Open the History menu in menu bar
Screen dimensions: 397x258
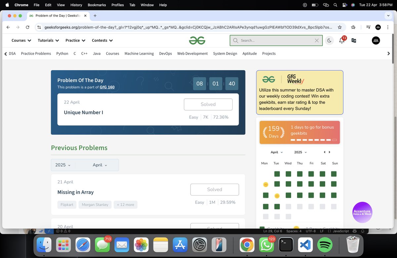[76, 5]
